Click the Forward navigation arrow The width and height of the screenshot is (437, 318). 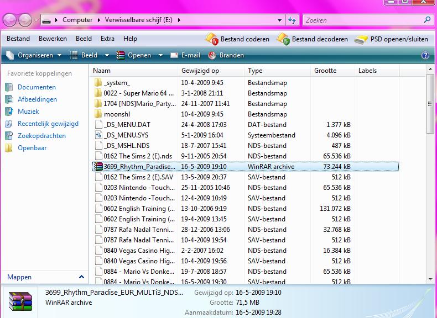[25, 20]
